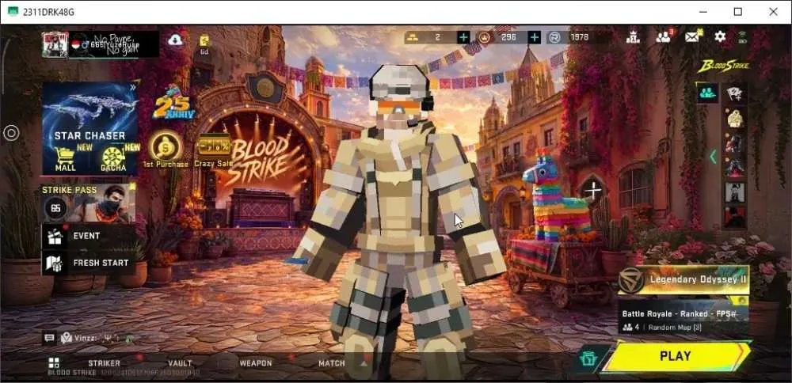Invite teammate with the plus slot
Image resolution: width=792 pixels, height=383 pixels.
tap(592, 191)
